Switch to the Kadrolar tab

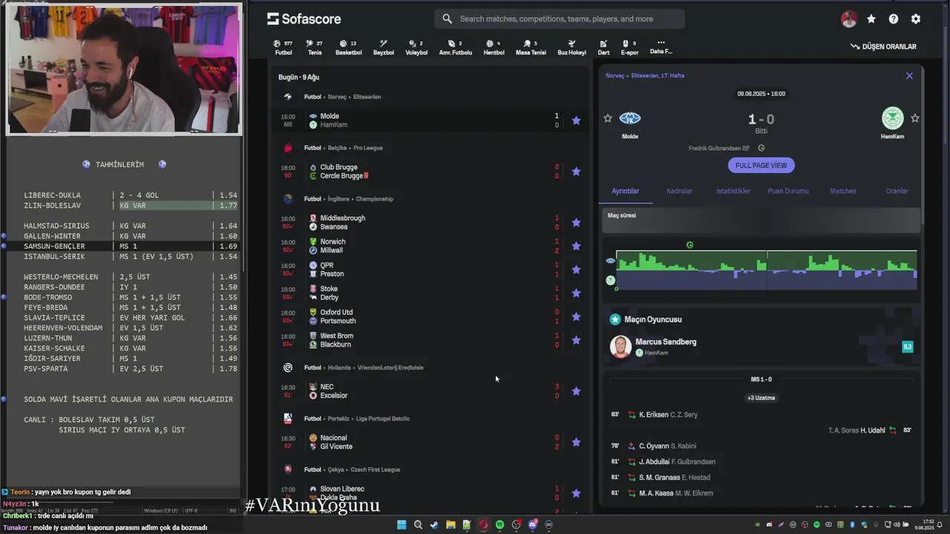679,191
